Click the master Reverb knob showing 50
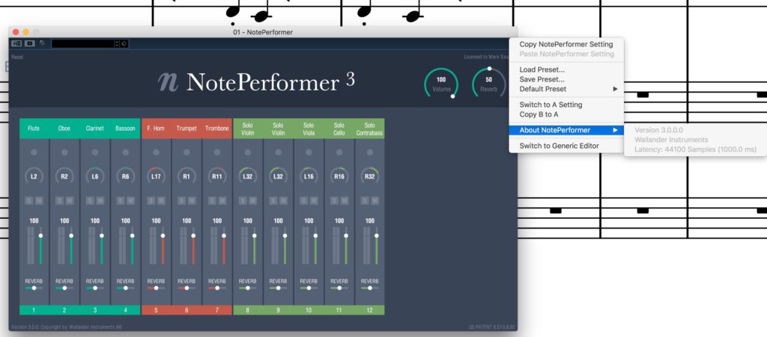 tap(488, 83)
